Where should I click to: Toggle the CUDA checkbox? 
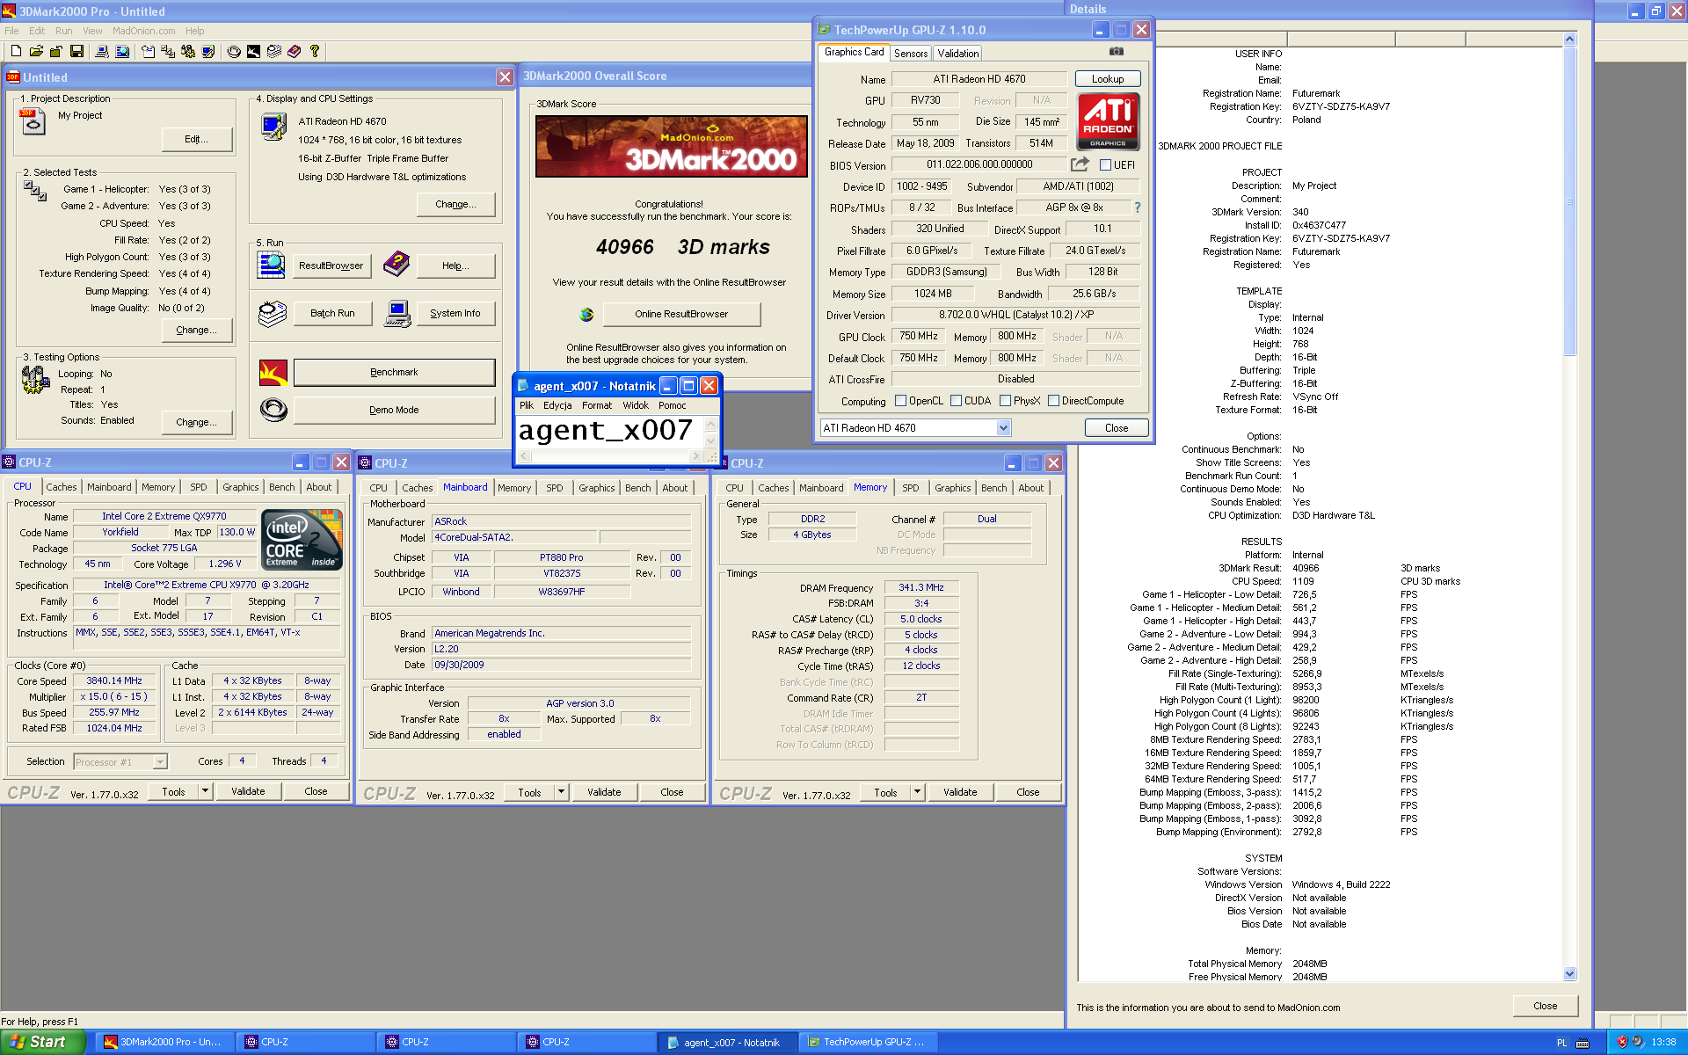[x=956, y=401]
